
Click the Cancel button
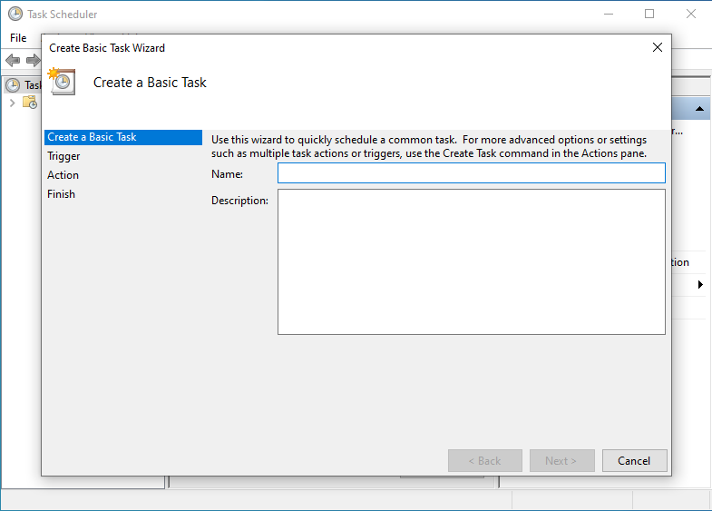click(x=634, y=460)
